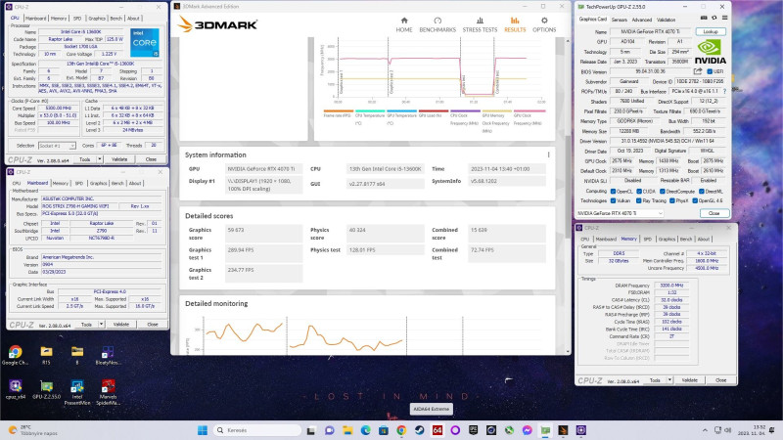The height and width of the screenshot is (440, 783).
Task: Open Microsoft Edge from taskbar
Action: pos(365,430)
